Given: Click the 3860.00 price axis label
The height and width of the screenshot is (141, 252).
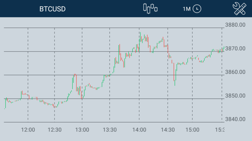Looking at the screenshot, I should pos(235,72).
